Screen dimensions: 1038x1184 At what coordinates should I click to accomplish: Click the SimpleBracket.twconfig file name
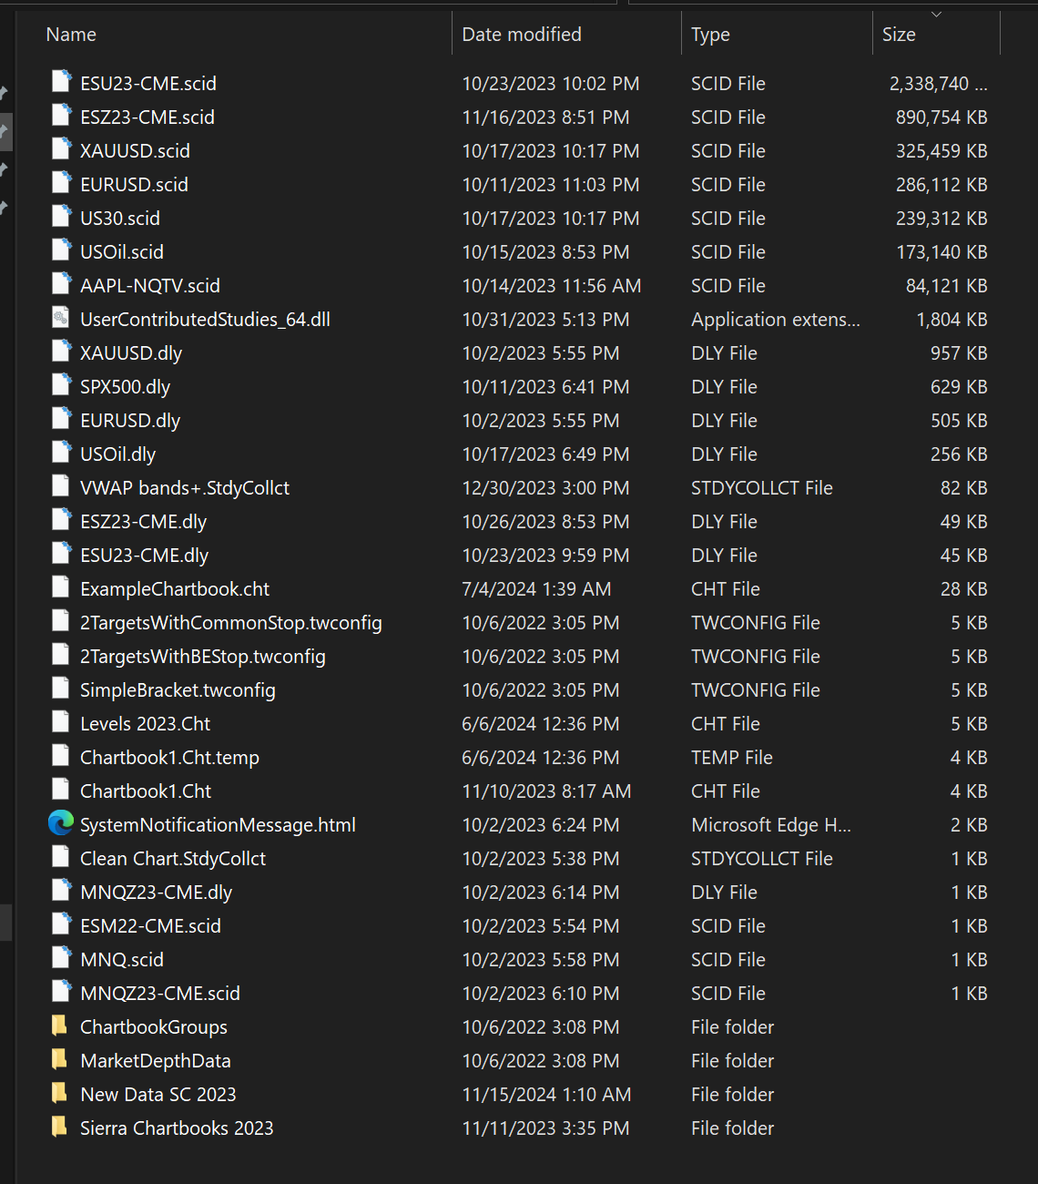click(x=178, y=690)
